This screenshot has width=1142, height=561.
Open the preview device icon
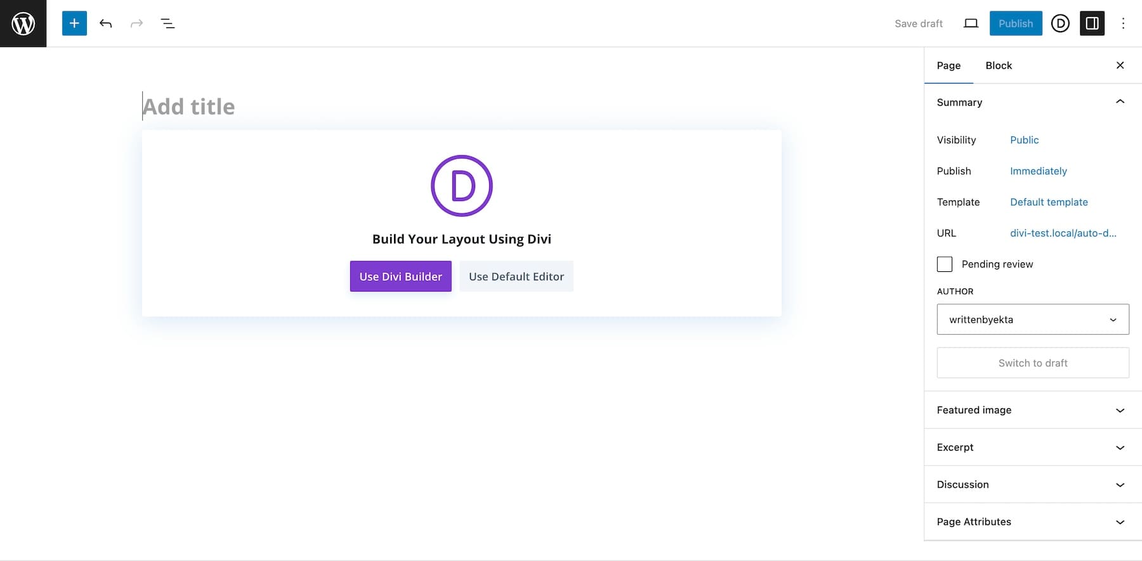(x=971, y=23)
